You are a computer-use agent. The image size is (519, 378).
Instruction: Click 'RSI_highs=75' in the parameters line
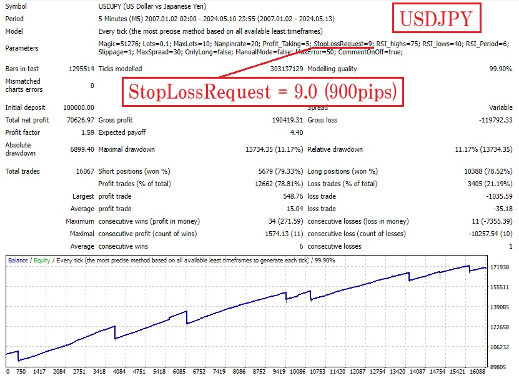(397, 44)
